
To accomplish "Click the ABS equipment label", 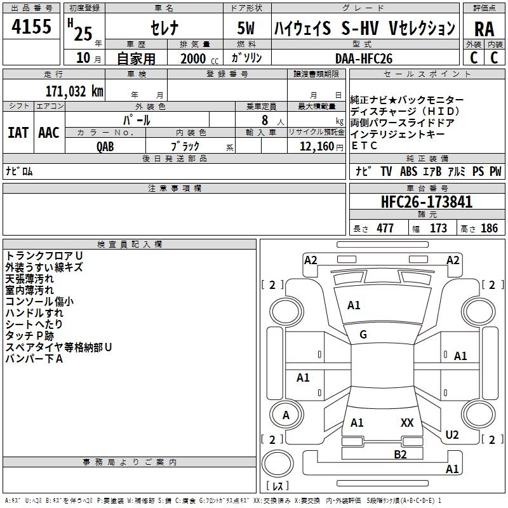I will 408,171.
